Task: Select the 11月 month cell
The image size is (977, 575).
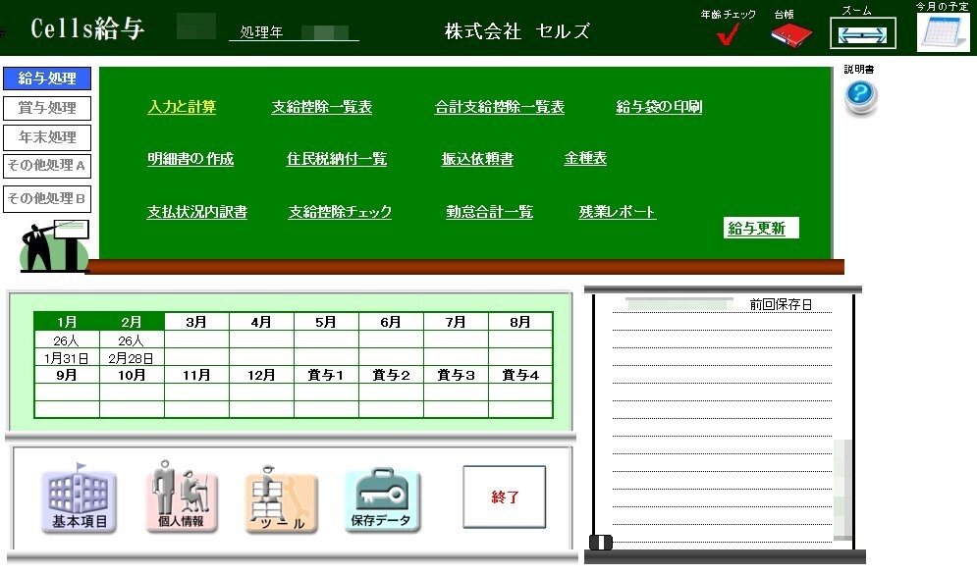Action: coord(196,375)
